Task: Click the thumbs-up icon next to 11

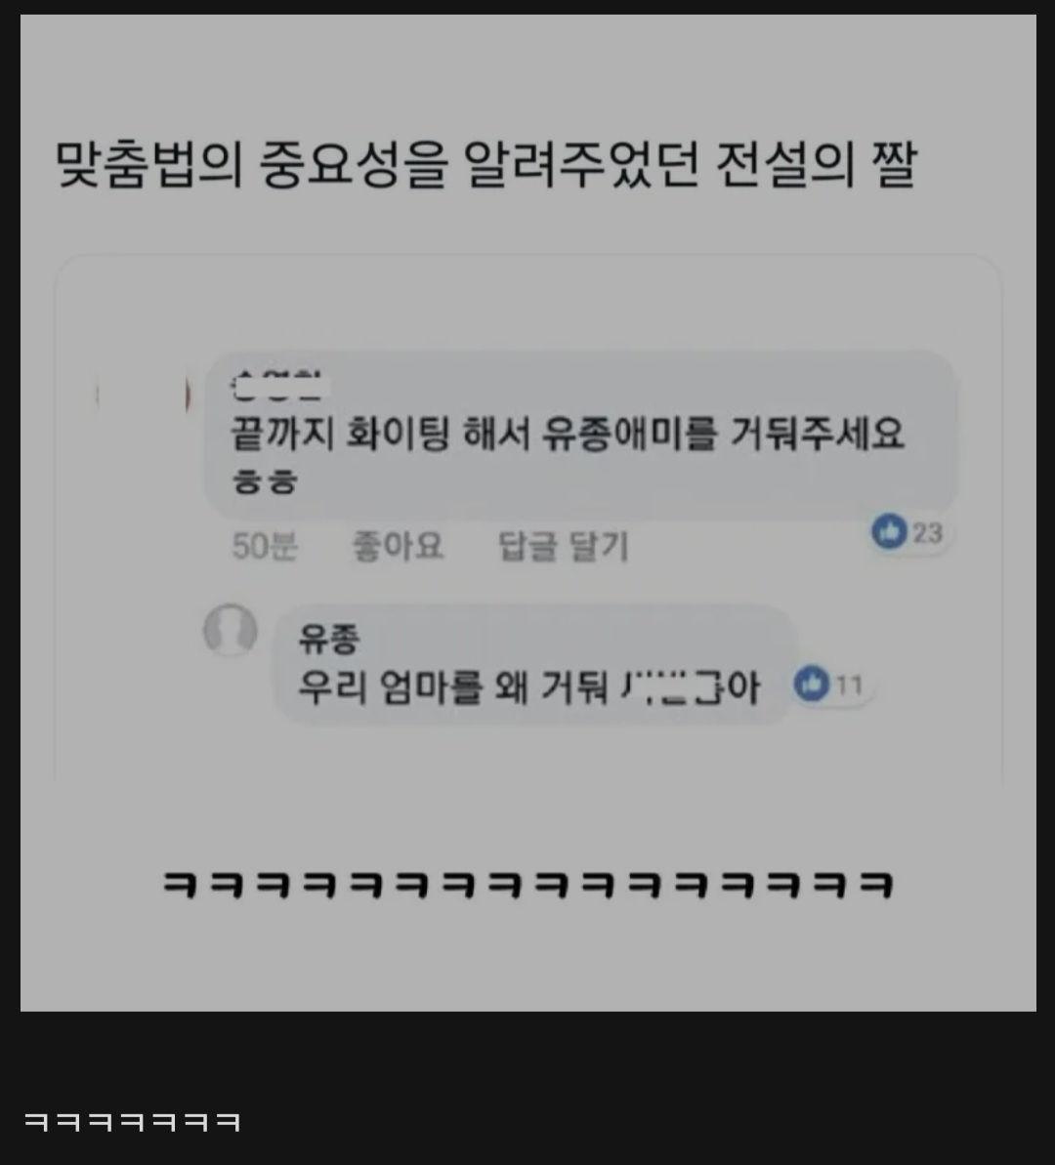Action: [811, 683]
